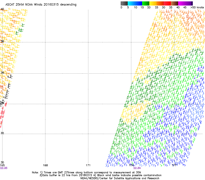Pick the red 30-35 knots legend swatch
This screenshot has height=180, width=205.
click(x=167, y=3)
